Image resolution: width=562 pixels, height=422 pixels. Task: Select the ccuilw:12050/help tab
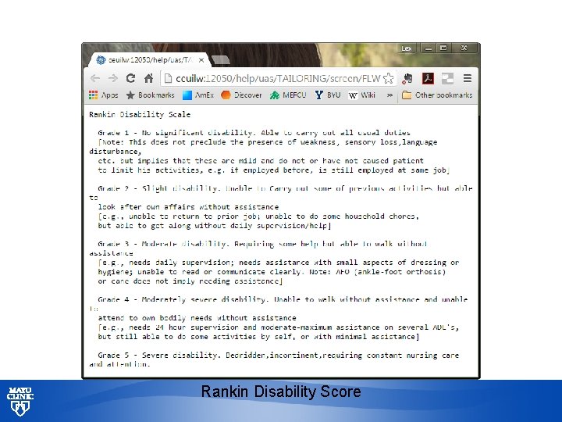149,60
